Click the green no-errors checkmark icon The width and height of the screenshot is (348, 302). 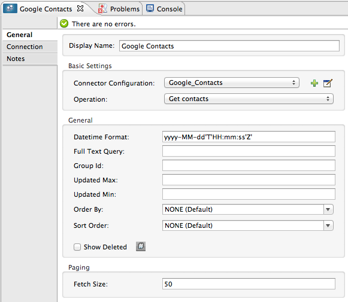coord(64,23)
